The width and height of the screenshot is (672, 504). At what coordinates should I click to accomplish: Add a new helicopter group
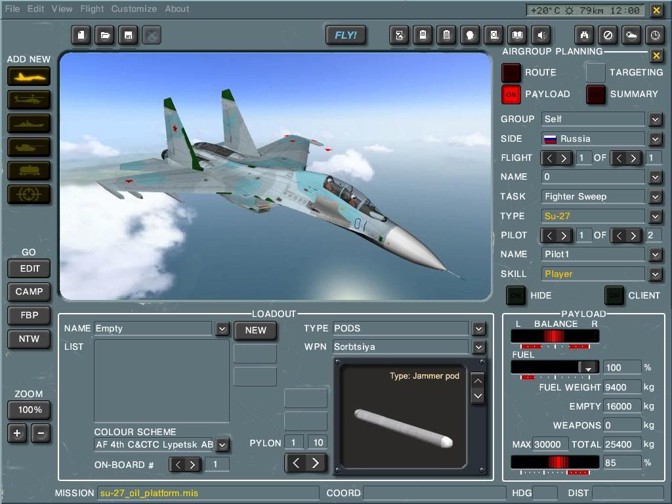click(x=29, y=100)
